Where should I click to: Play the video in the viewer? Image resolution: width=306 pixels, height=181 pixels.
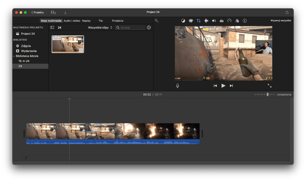(x=223, y=86)
